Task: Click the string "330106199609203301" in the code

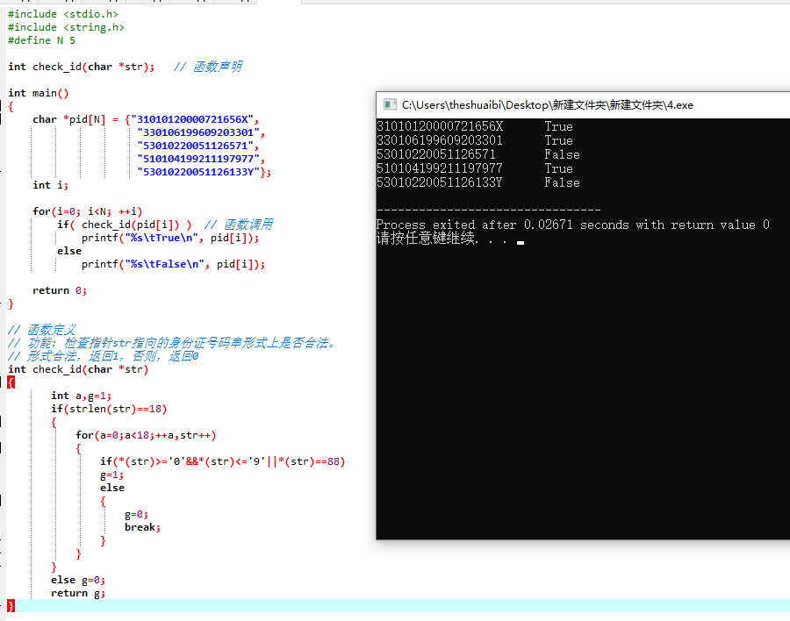Action: point(198,132)
